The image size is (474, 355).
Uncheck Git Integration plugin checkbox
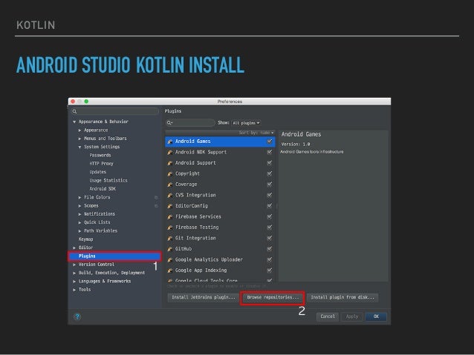270,238
